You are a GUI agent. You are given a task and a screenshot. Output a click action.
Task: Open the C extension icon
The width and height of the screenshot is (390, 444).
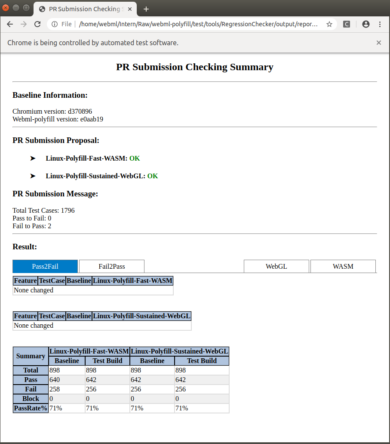347,24
